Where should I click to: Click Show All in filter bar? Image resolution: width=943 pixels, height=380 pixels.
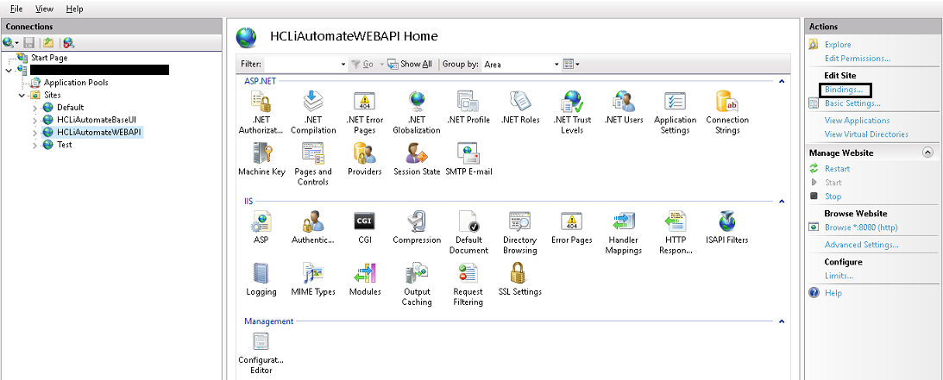410,65
